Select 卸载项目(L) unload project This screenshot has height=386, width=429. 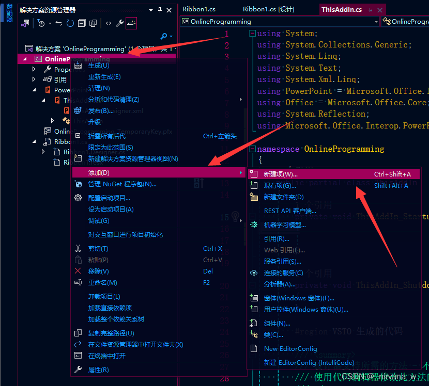point(104,297)
